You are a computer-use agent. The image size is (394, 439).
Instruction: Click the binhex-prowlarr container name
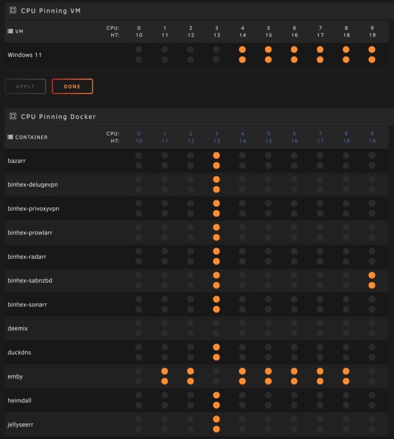click(30, 232)
